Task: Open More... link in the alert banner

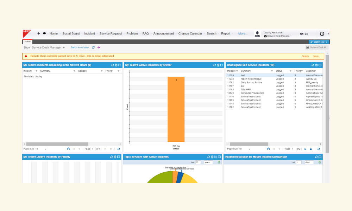Action: pyautogui.click(x=316, y=56)
